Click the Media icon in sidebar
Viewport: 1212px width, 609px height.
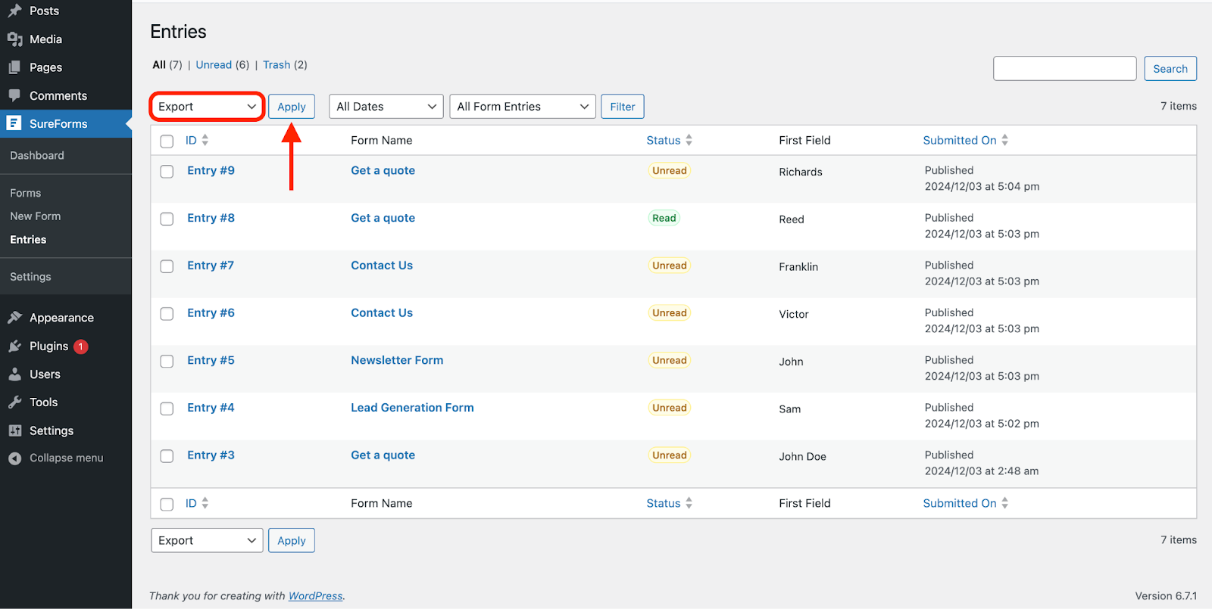click(14, 39)
